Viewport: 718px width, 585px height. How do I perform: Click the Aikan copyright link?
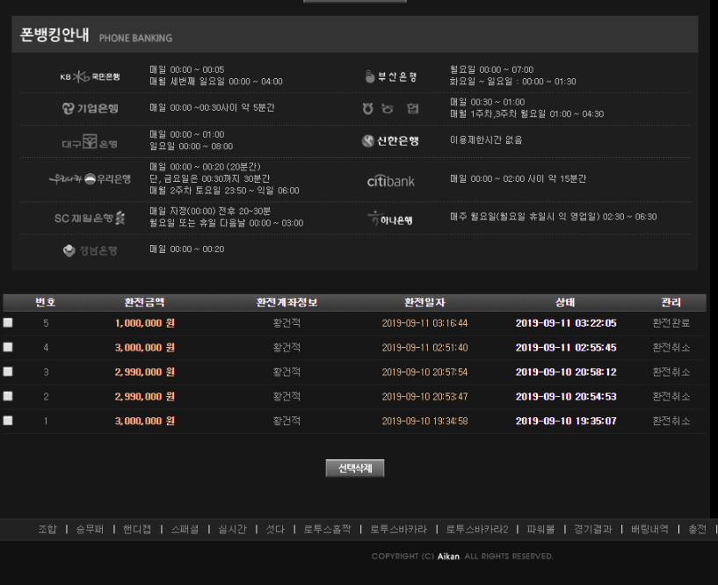448,556
